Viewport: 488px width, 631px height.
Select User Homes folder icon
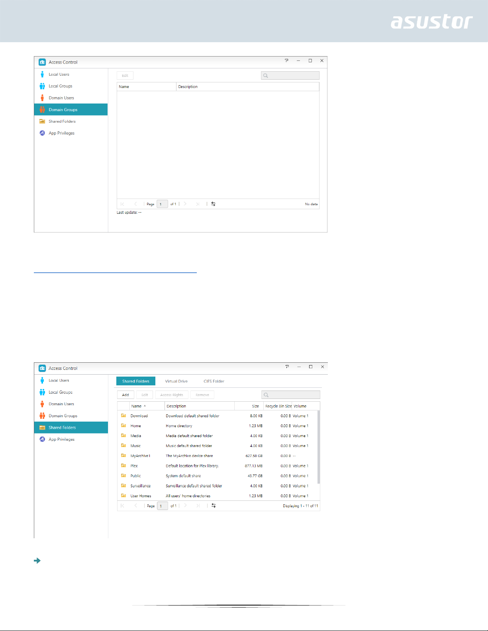[123, 496]
